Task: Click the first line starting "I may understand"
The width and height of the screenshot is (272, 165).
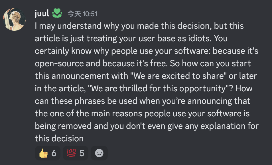Action: point(139,26)
